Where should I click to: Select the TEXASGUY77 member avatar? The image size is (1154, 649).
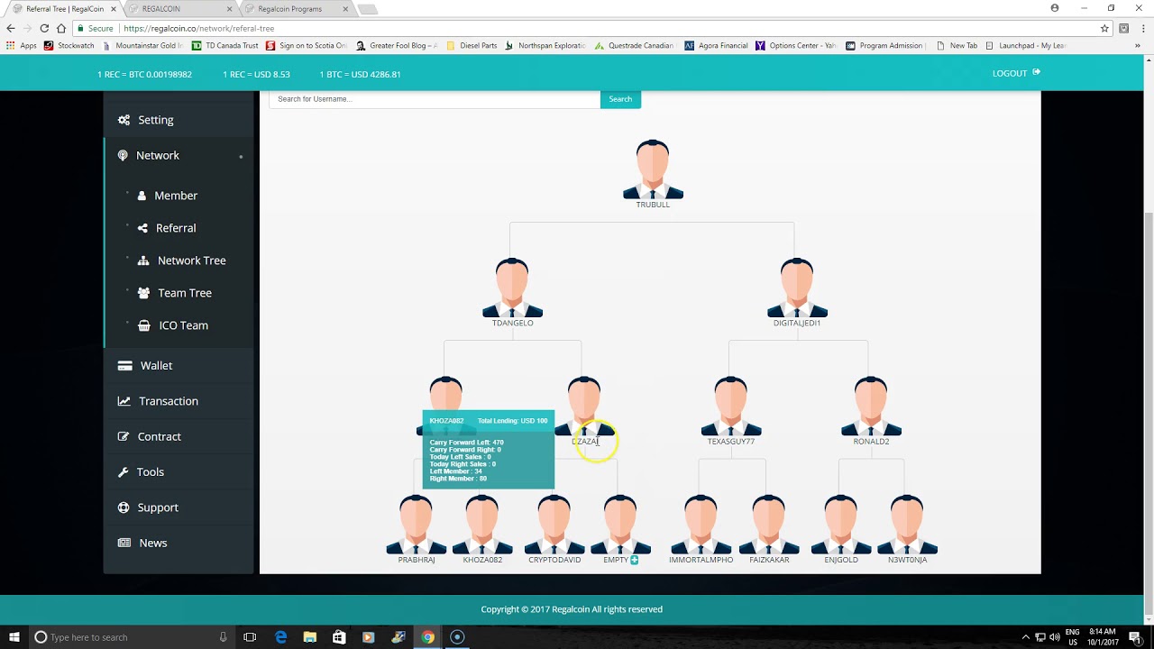[731, 406]
